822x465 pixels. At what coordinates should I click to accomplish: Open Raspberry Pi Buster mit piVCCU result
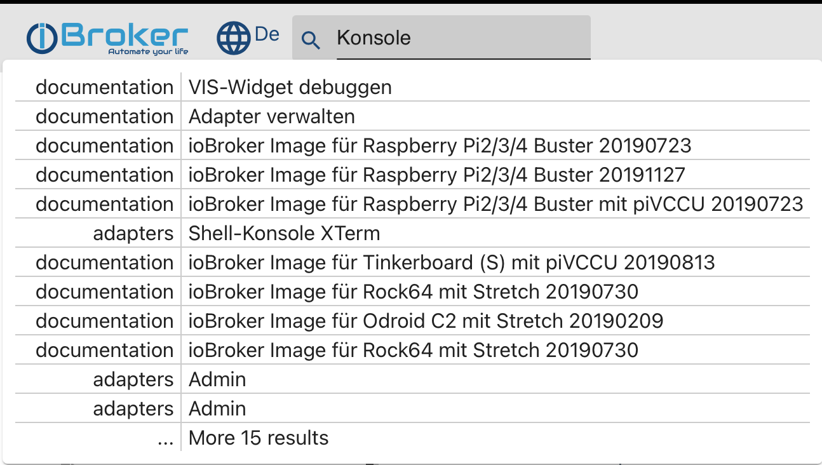tap(413, 204)
